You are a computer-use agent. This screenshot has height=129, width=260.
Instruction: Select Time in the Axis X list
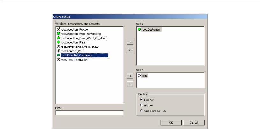[144, 75]
